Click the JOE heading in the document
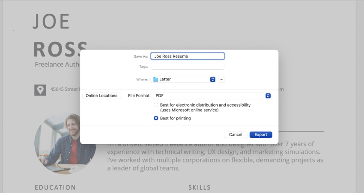 [x=51, y=21]
